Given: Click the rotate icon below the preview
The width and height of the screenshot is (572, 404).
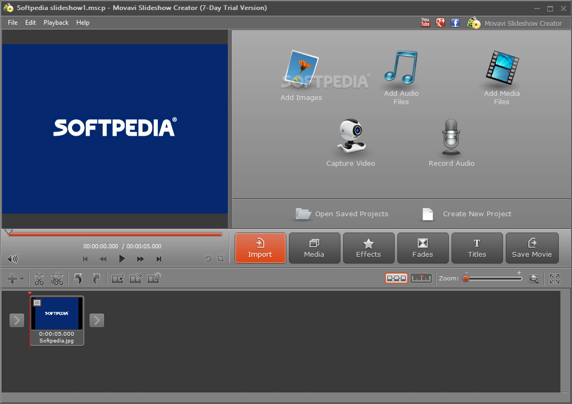Looking at the screenshot, I should pos(208,258).
